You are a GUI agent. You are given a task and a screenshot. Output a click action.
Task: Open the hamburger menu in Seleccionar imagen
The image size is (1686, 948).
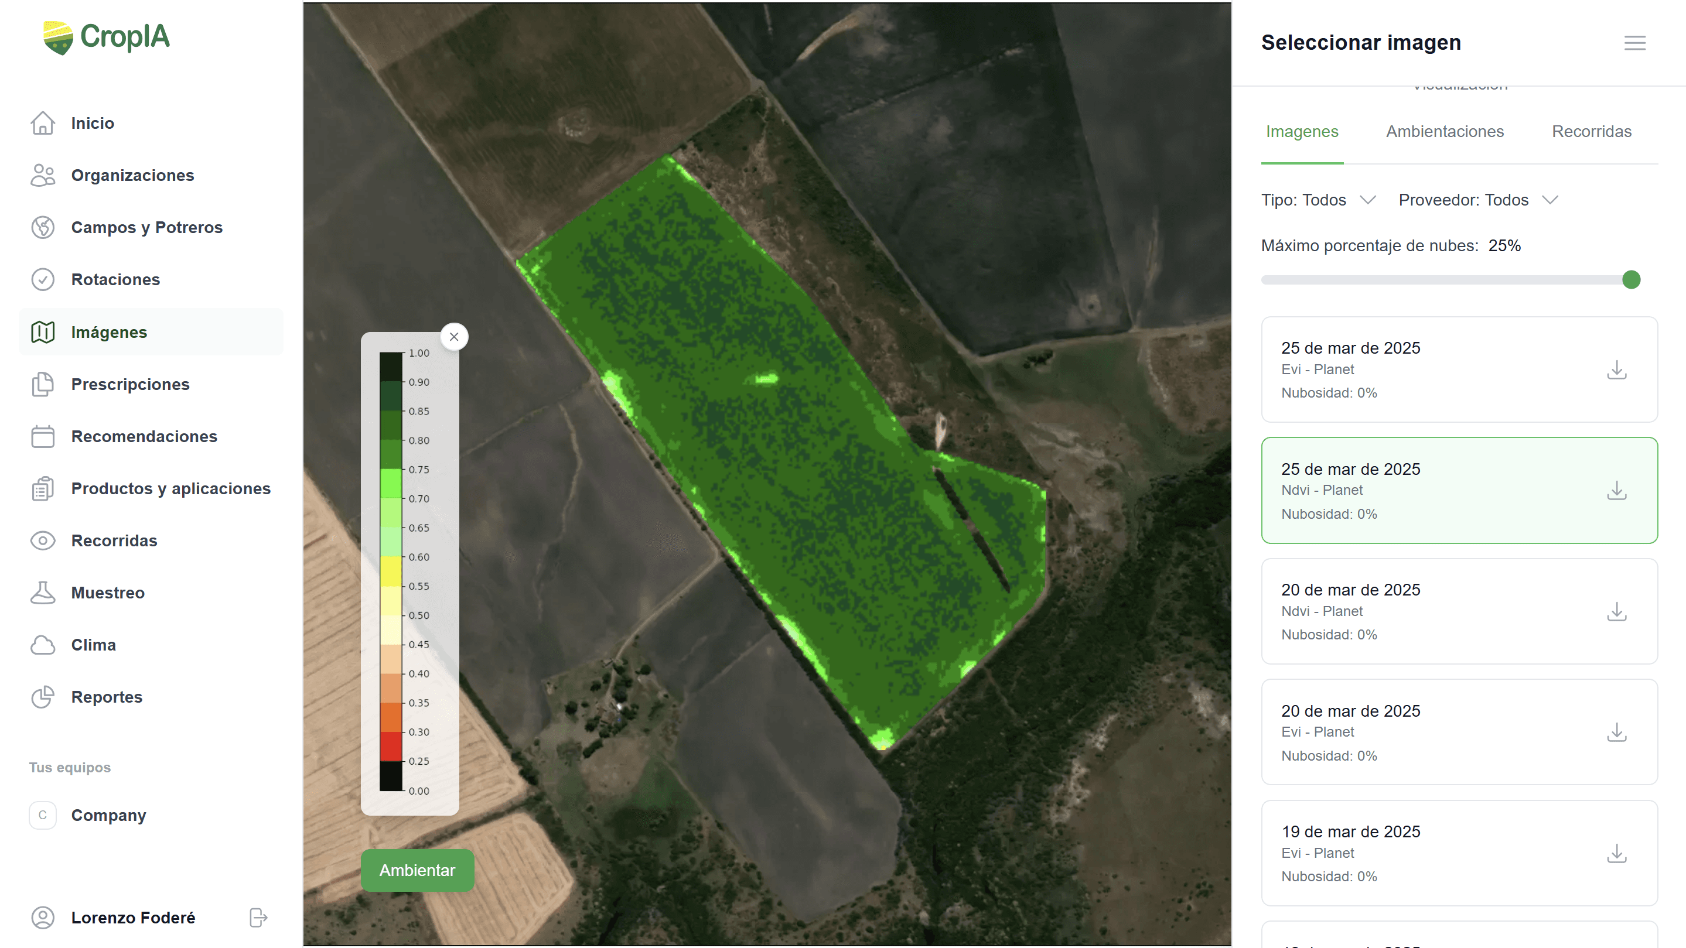(1634, 43)
